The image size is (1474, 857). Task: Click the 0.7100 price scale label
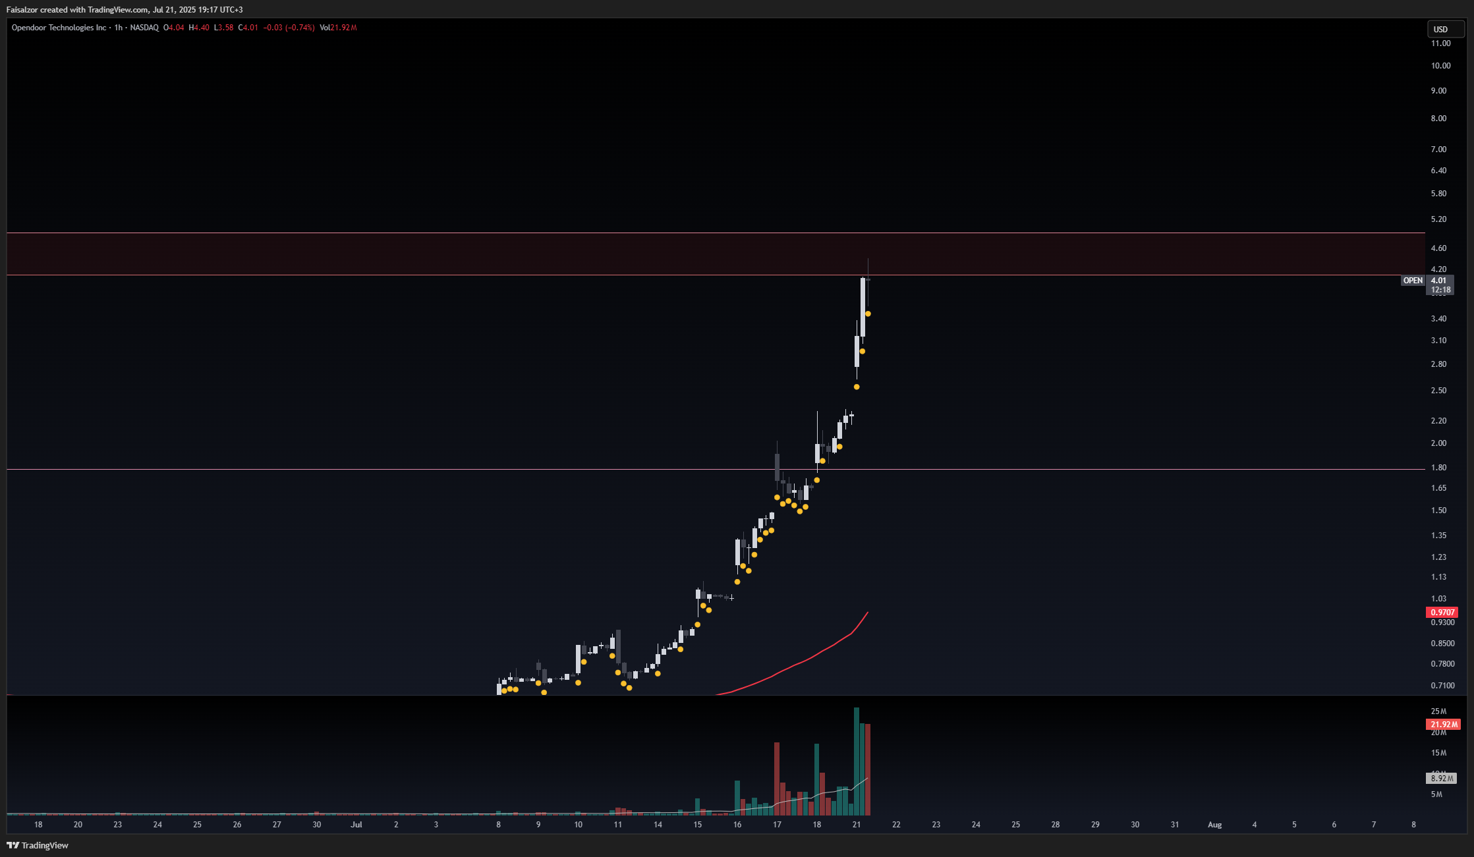[x=1442, y=686]
